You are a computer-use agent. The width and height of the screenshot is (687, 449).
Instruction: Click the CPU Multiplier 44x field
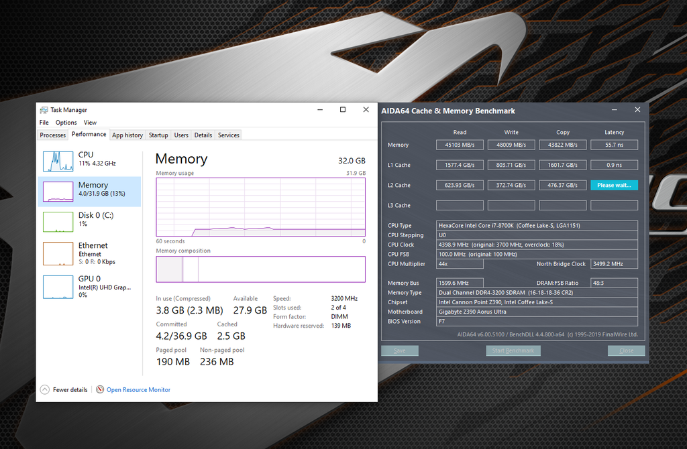460,264
